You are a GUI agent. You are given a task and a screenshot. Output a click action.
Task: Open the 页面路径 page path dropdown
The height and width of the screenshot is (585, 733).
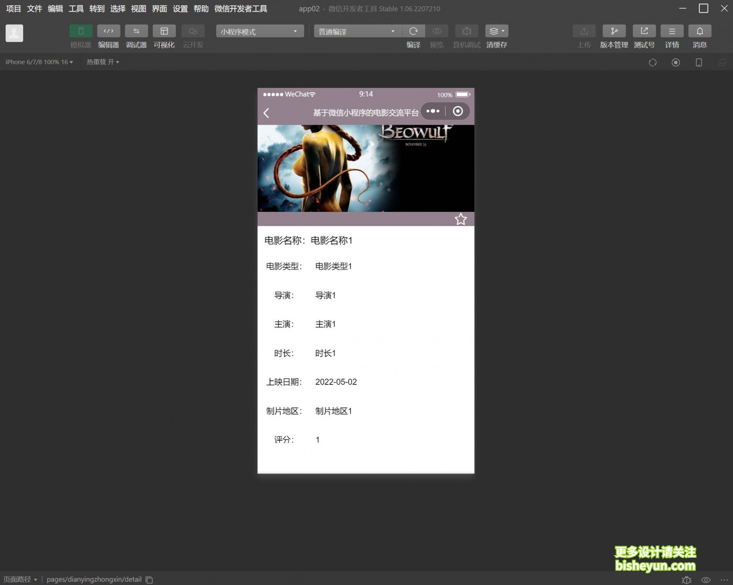click(20, 579)
